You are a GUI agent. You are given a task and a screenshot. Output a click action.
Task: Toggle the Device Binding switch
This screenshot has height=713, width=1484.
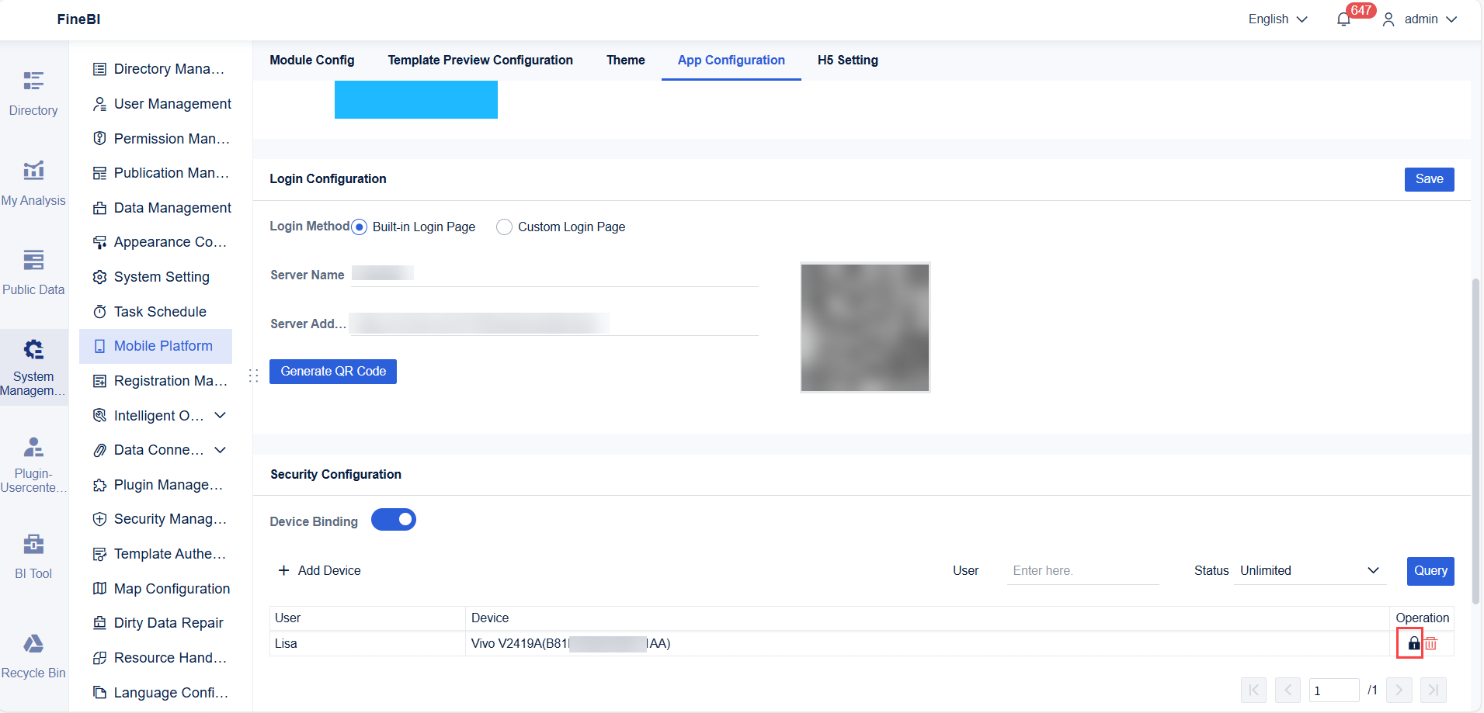[394, 520]
